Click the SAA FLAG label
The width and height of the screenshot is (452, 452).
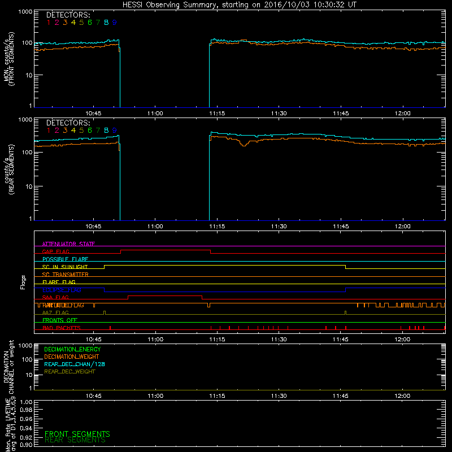pos(55,297)
